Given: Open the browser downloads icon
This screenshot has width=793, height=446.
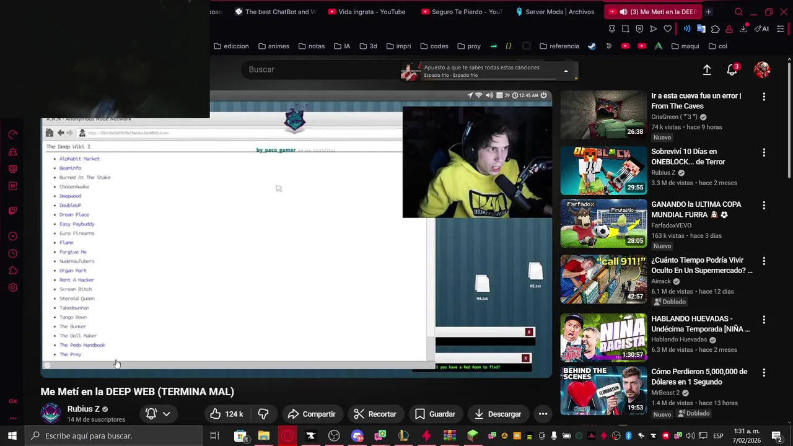Looking at the screenshot, I should coord(743,28).
